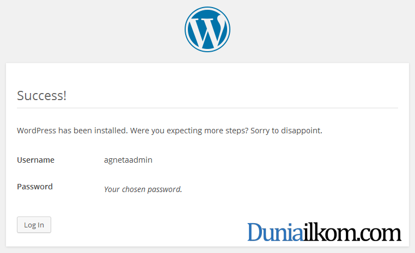Click the blue 'Dunia' part of watermark
This screenshot has height=253, width=415.
tap(275, 232)
